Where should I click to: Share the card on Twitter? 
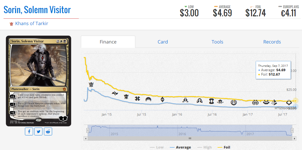[x=39, y=132]
